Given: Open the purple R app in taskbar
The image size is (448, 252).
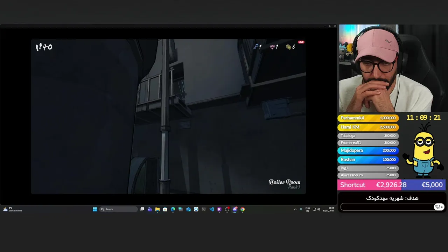Looking at the screenshot, I should pyautogui.click(x=219, y=209).
